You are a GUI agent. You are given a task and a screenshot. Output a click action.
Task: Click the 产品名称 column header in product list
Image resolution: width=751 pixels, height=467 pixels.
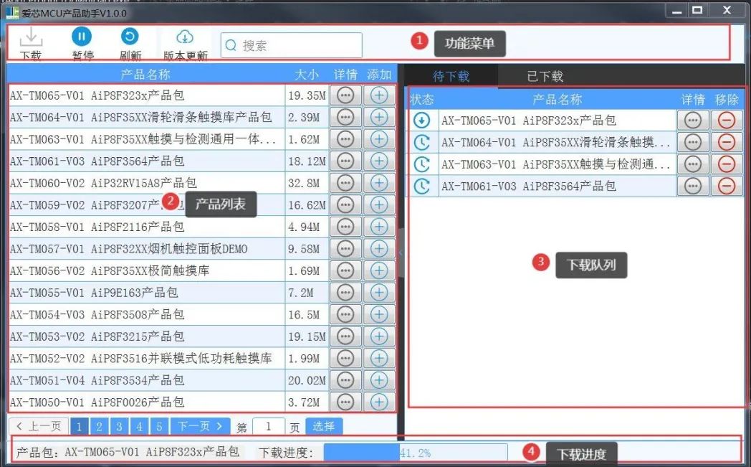click(145, 75)
